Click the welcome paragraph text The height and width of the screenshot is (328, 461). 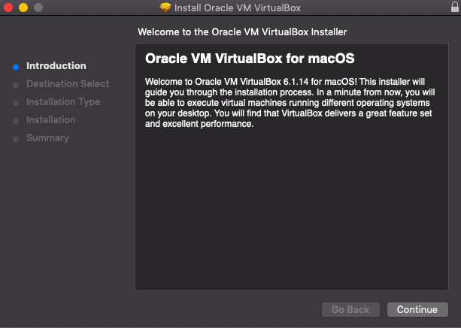tap(290, 103)
